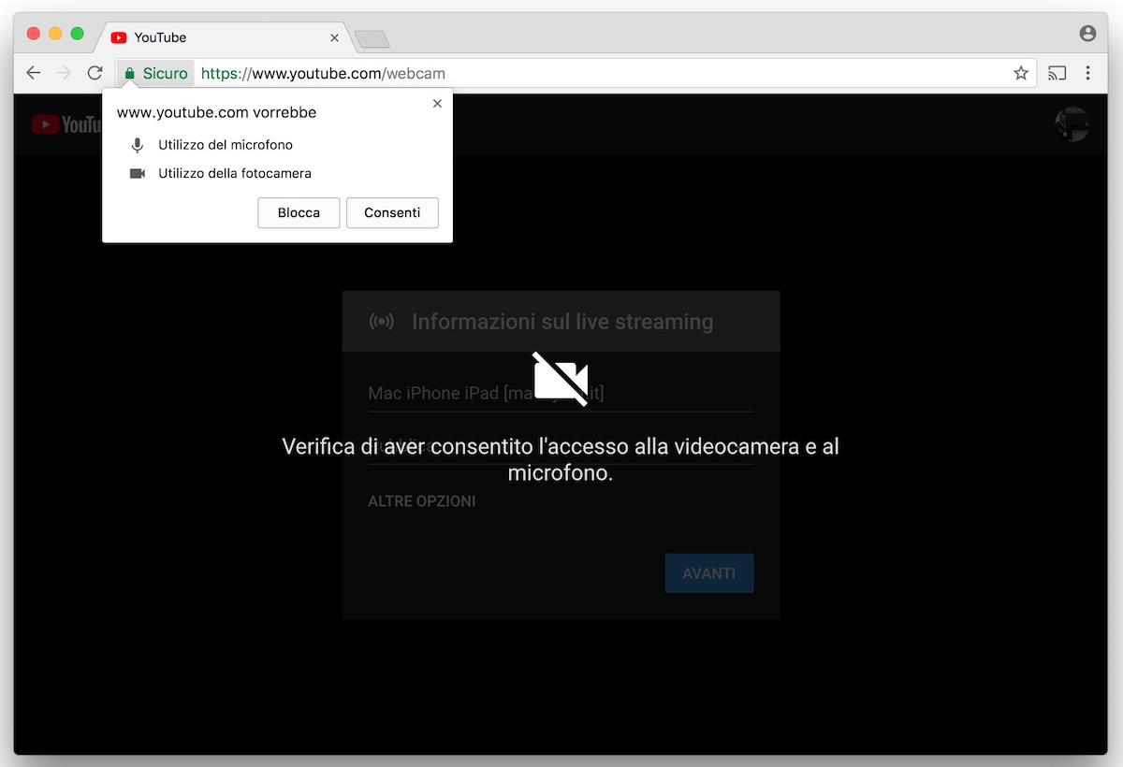Go back with the browser back arrow
Screen dimensions: 1123x767
point(34,73)
